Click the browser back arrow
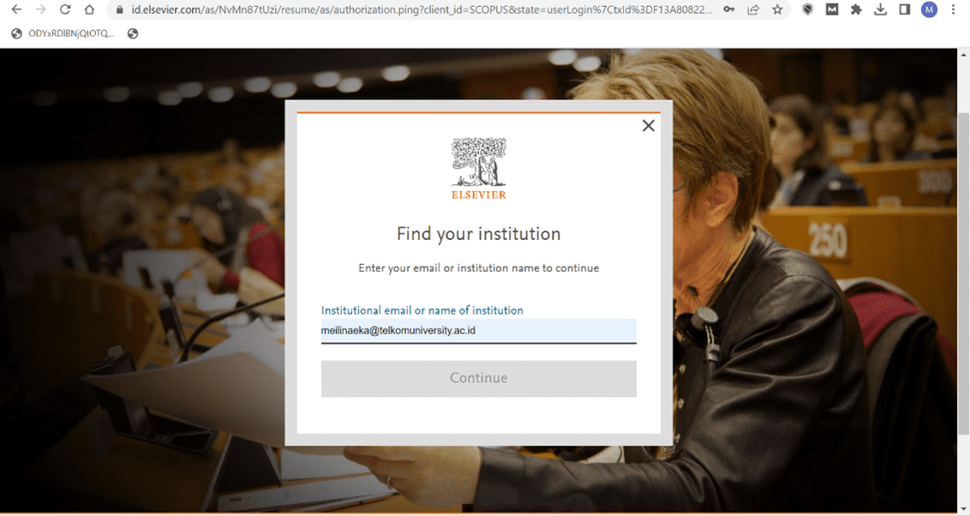 (16, 10)
